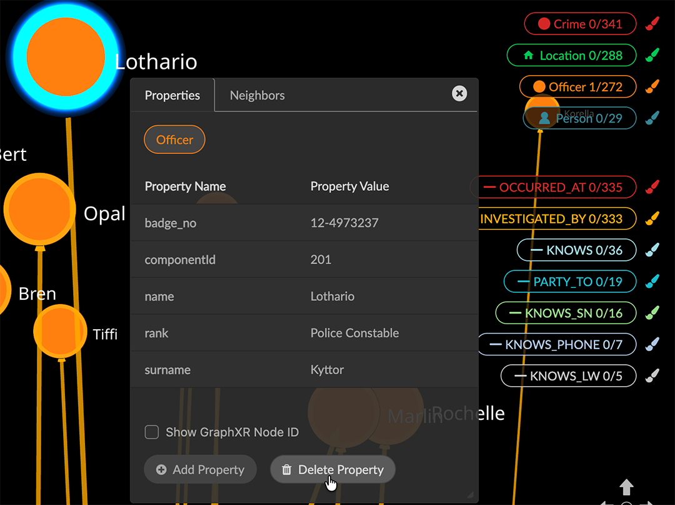
Task: Expand the KNOWS_LW 0/5 category
Action: tap(567, 375)
